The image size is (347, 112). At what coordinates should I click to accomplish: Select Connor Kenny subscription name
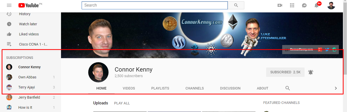(29, 67)
